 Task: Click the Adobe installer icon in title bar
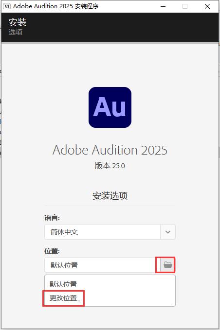tap(6, 6)
